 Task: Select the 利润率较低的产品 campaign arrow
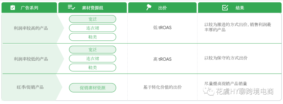(x=33, y=59)
